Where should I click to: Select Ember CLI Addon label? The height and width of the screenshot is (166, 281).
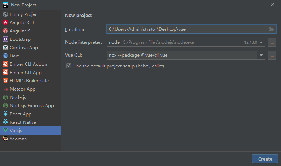click(28, 64)
